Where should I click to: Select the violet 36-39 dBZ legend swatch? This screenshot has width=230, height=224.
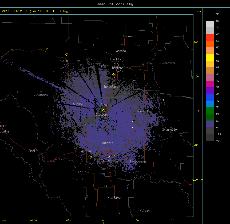pos(210,91)
